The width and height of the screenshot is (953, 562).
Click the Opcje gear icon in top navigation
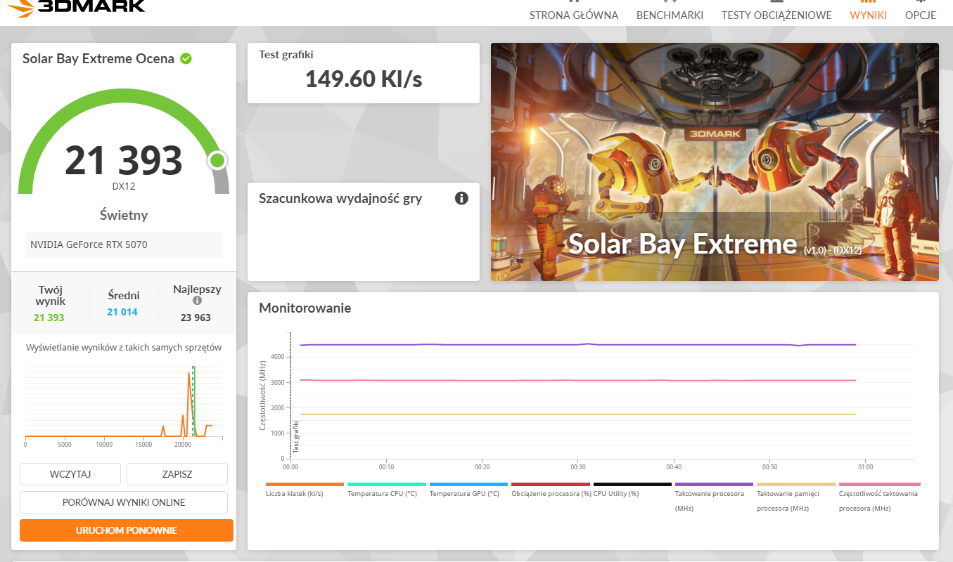pos(921,3)
